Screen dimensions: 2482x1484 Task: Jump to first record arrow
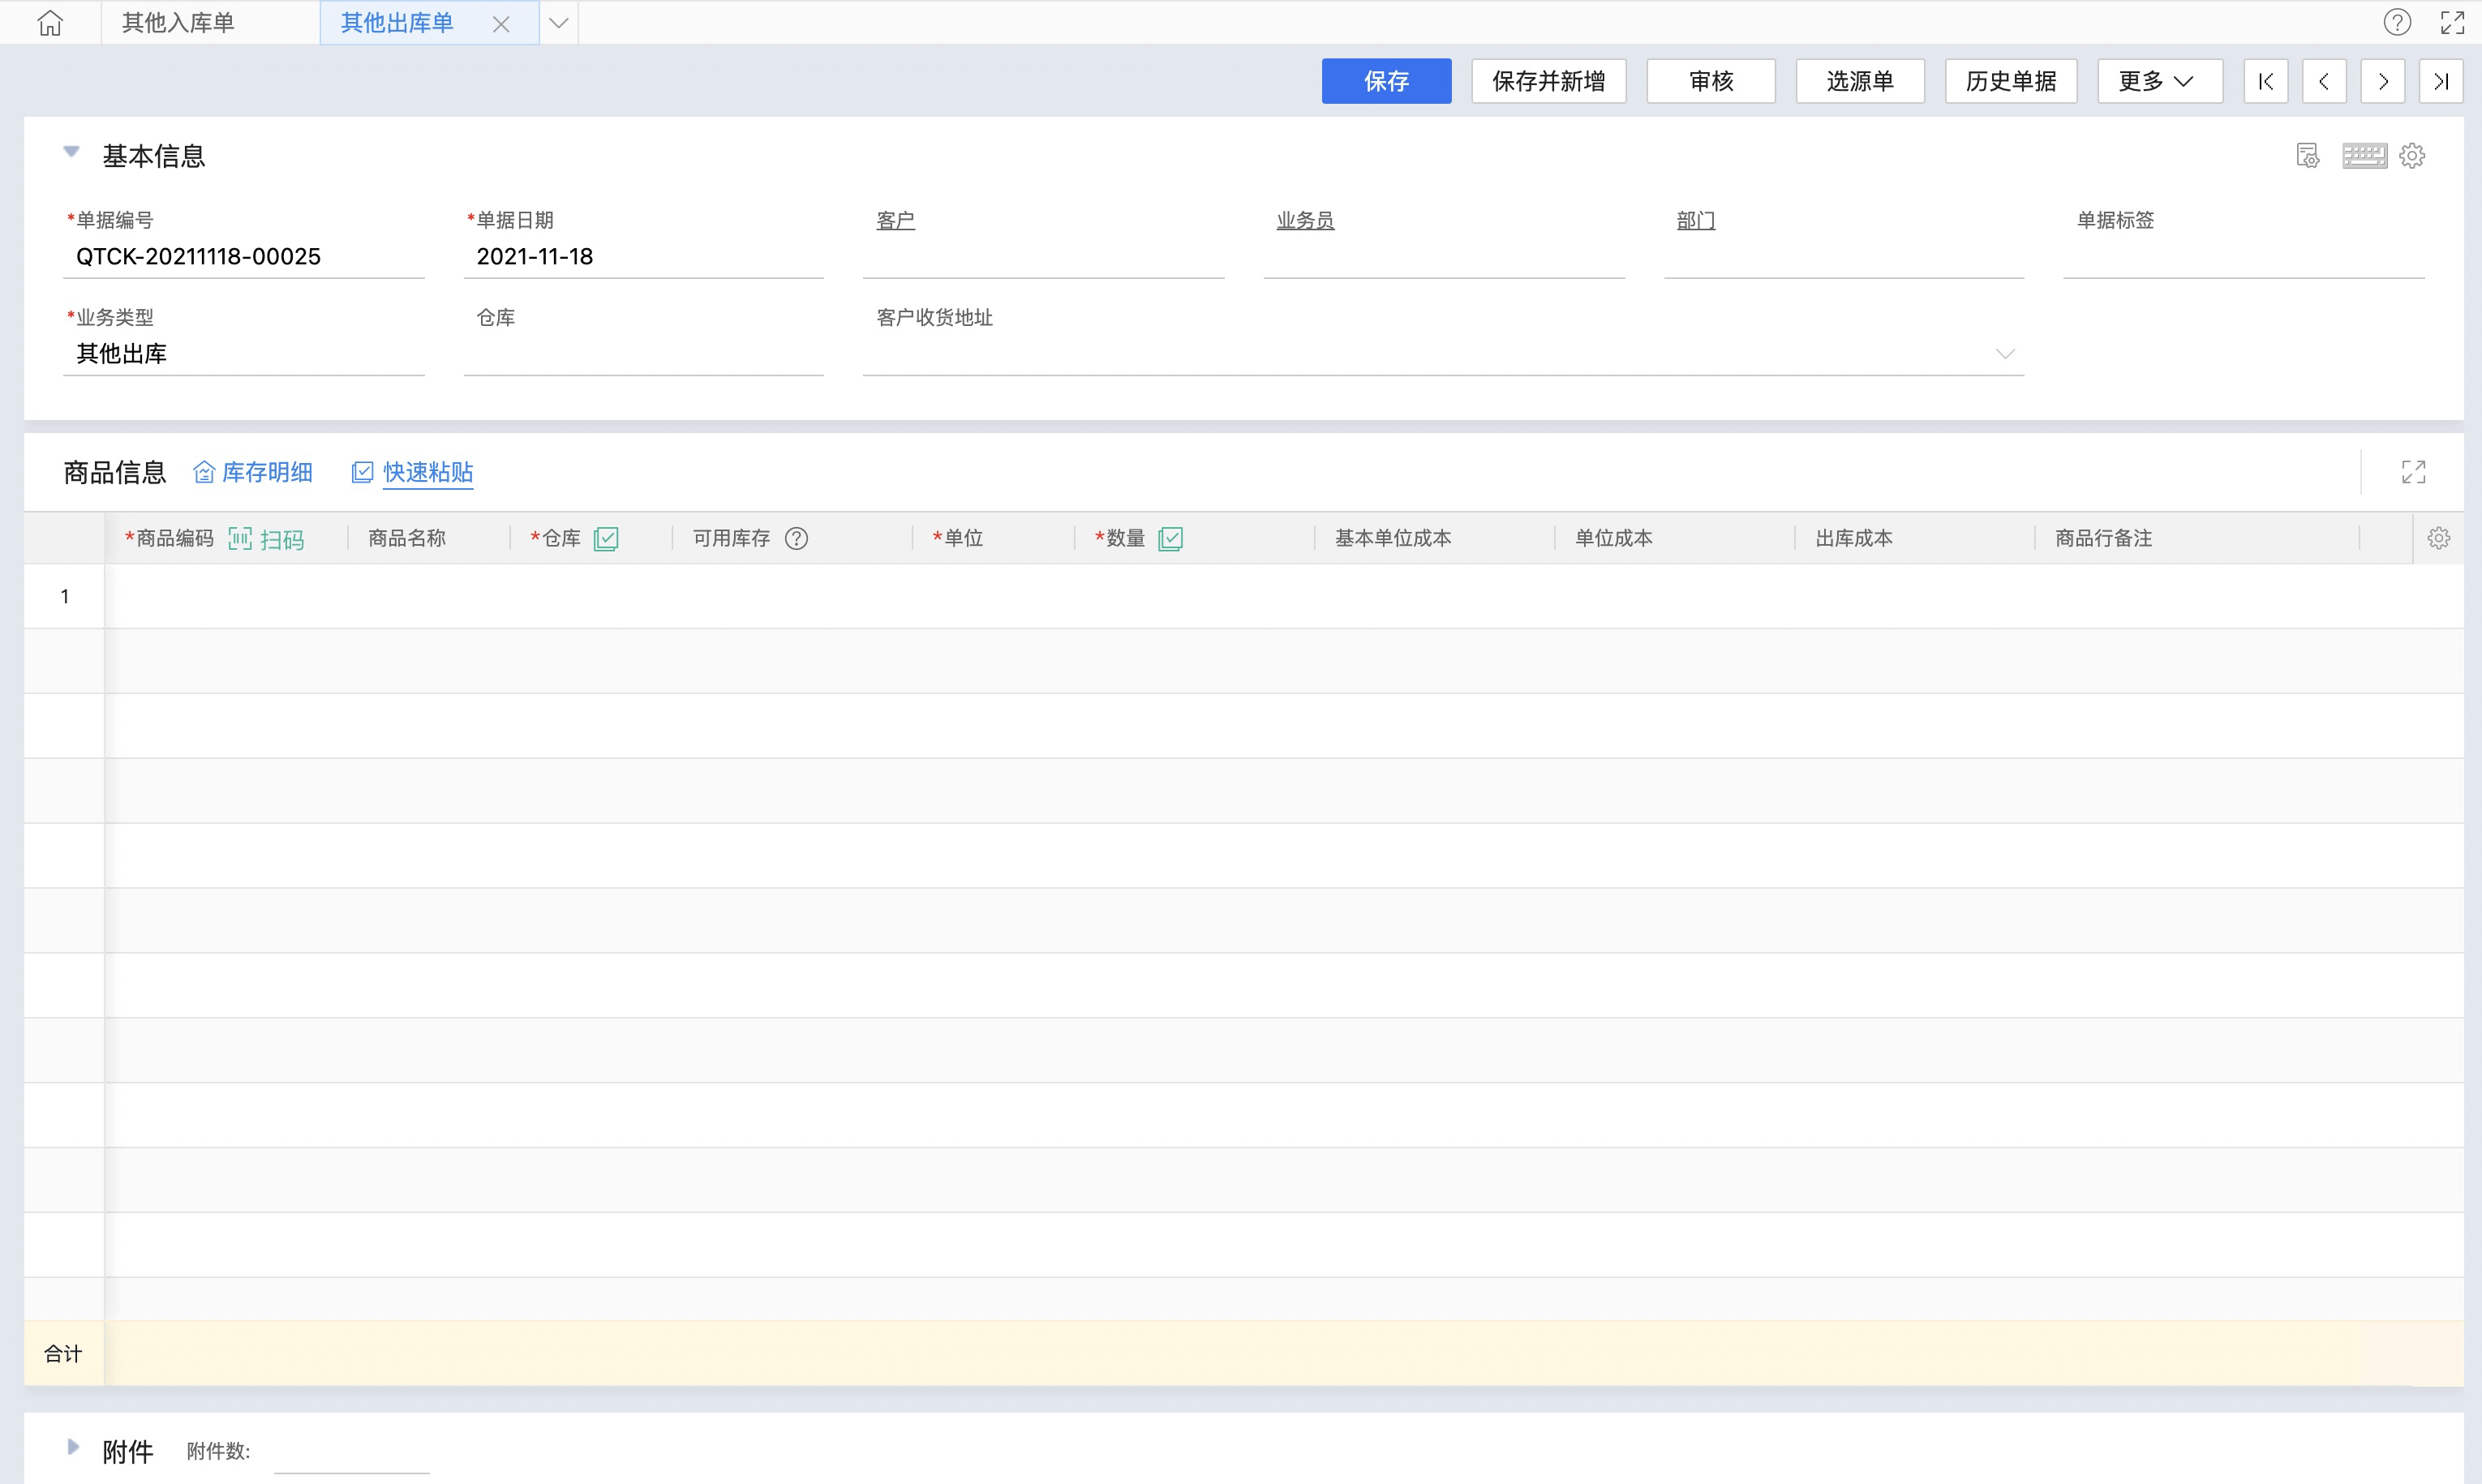pos(2265,81)
